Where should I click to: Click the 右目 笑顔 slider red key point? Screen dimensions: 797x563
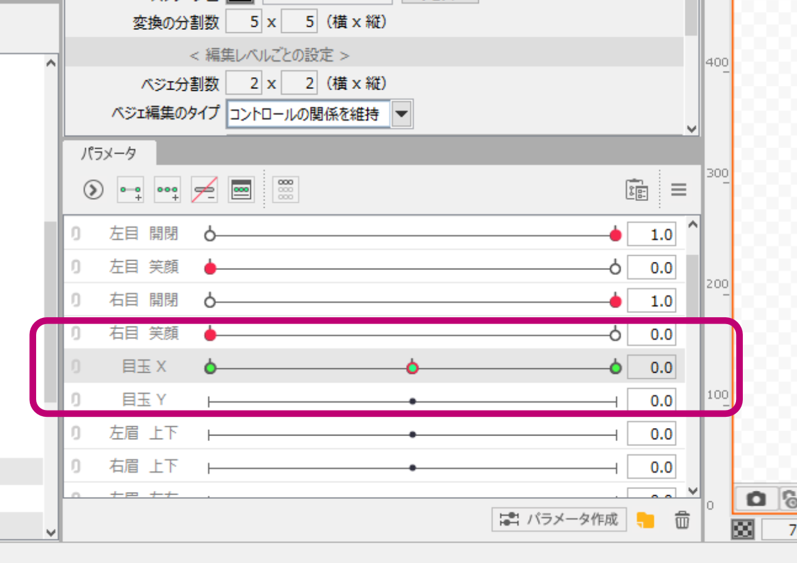[210, 335]
